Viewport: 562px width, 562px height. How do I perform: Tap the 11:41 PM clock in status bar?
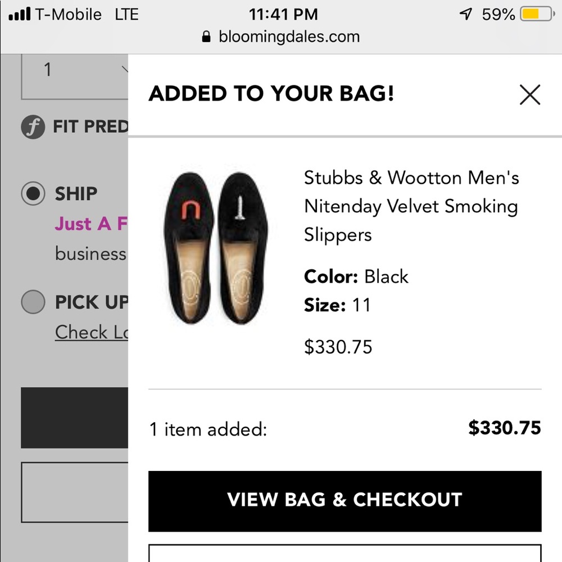[283, 15]
